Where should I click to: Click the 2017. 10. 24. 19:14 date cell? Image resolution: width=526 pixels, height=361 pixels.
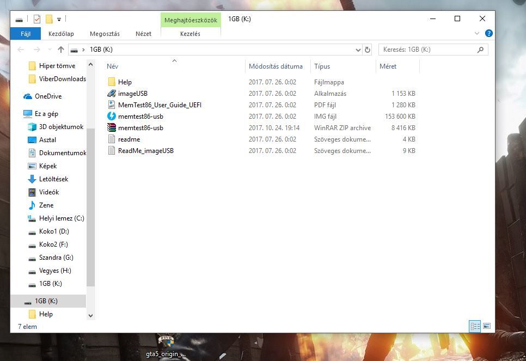pos(274,128)
